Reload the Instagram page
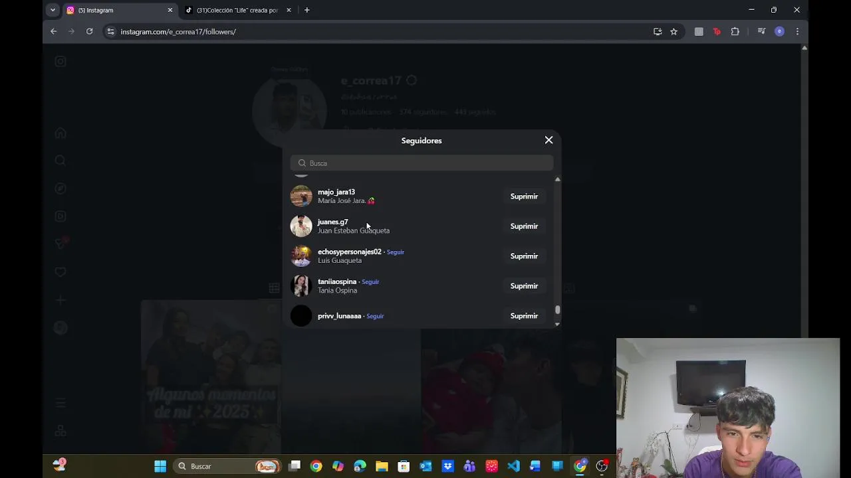851x478 pixels. click(89, 31)
